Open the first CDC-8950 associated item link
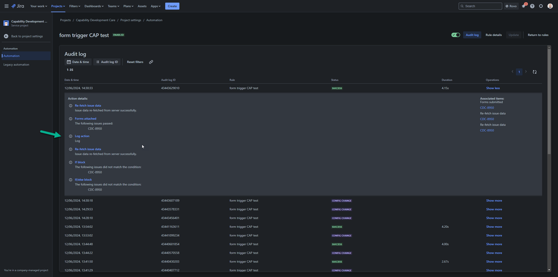 tap(487, 108)
